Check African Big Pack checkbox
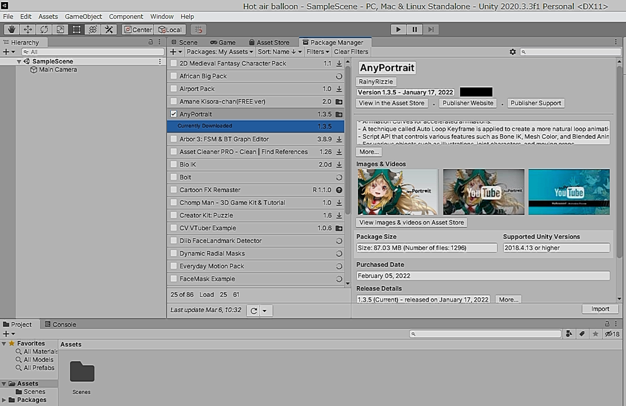 [174, 76]
